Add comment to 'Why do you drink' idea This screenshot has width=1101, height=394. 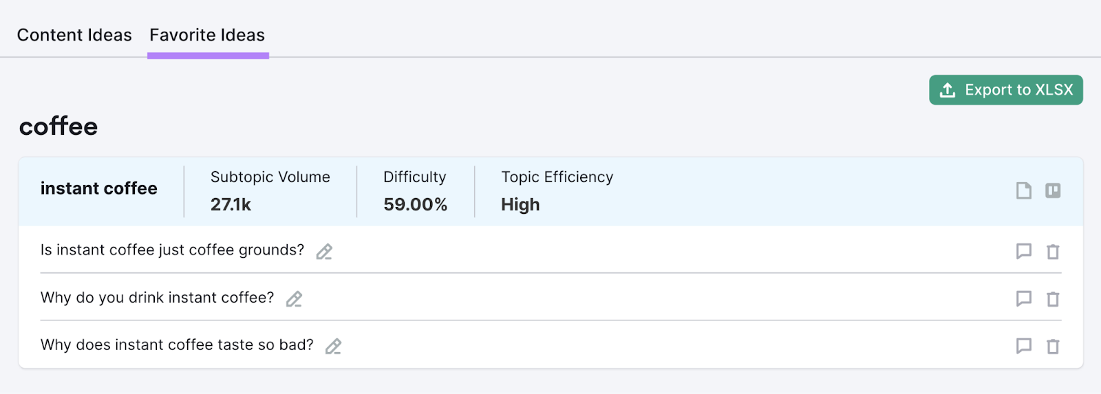tap(1024, 298)
